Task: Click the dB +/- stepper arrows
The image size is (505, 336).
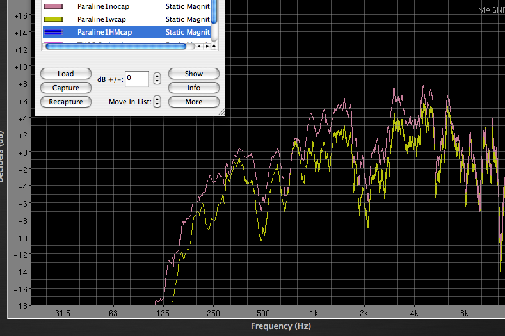Action: 157,78
